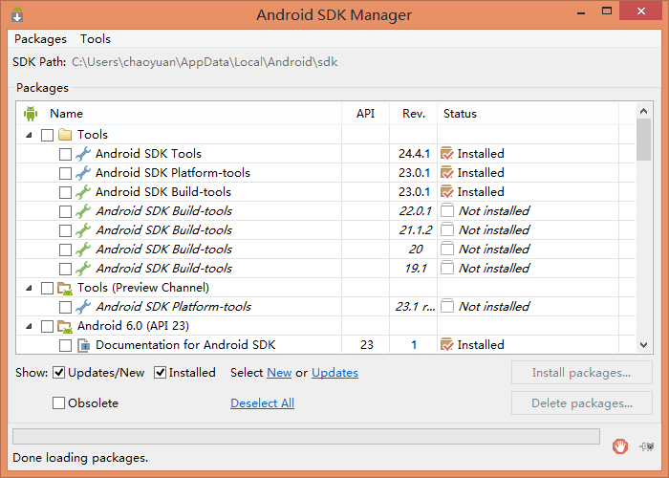Screen dimensions: 669x478
Task: Open the log window icon at bottom right
Action: click(647, 446)
